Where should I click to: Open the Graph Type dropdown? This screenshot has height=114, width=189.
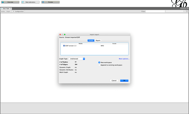point(77,59)
